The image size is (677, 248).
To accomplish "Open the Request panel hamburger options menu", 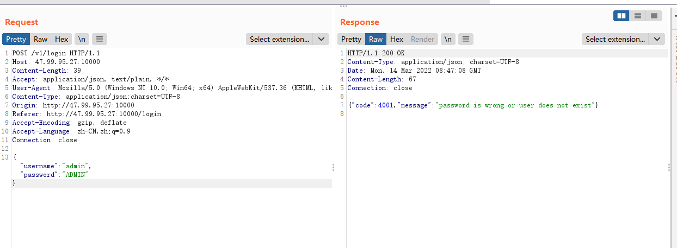I will point(100,39).
